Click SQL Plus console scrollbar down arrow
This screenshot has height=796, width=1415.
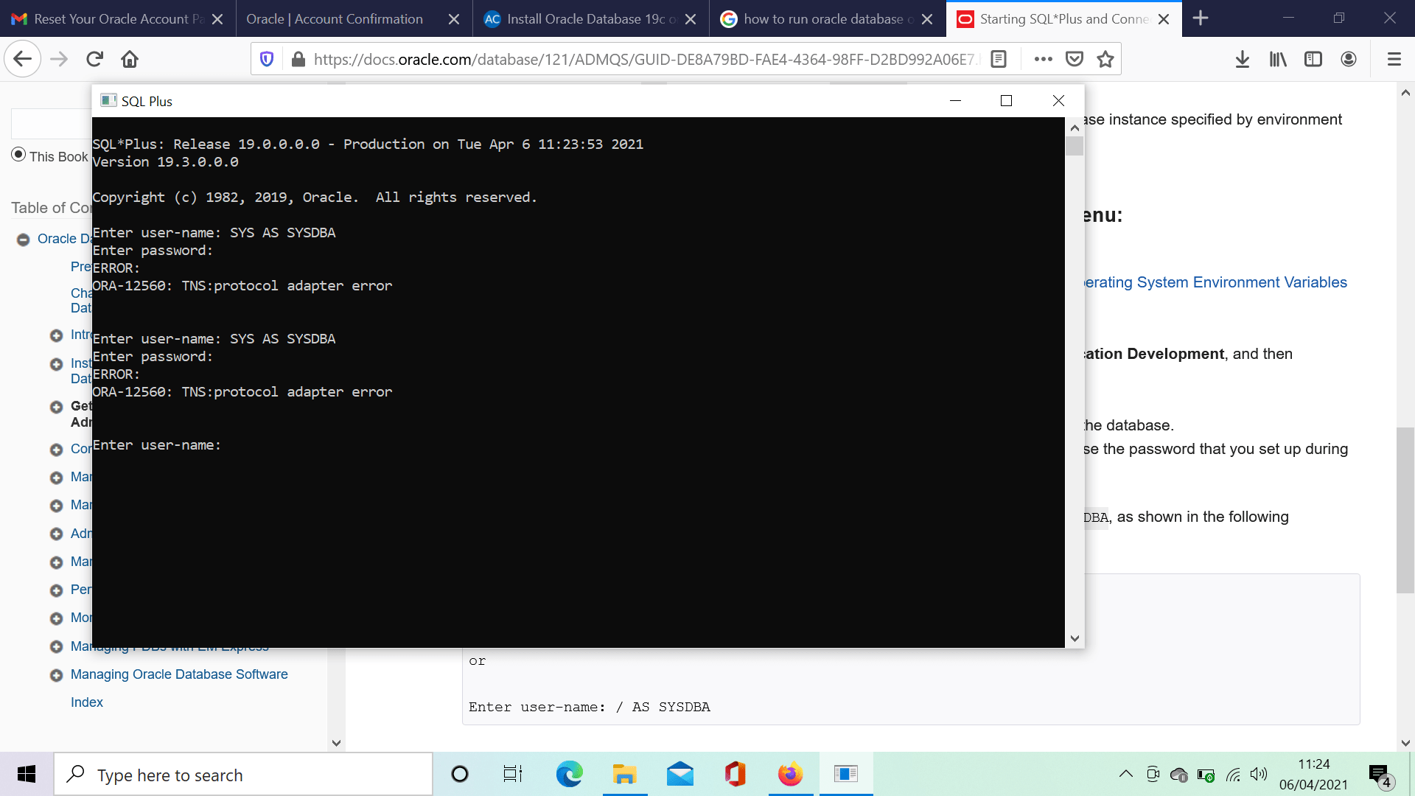1075,638
